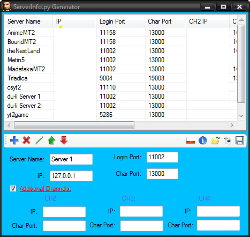Click the Login Port field showing 11002
The width and height of the screenshot is (250, 237).
[x=162, y=157]
